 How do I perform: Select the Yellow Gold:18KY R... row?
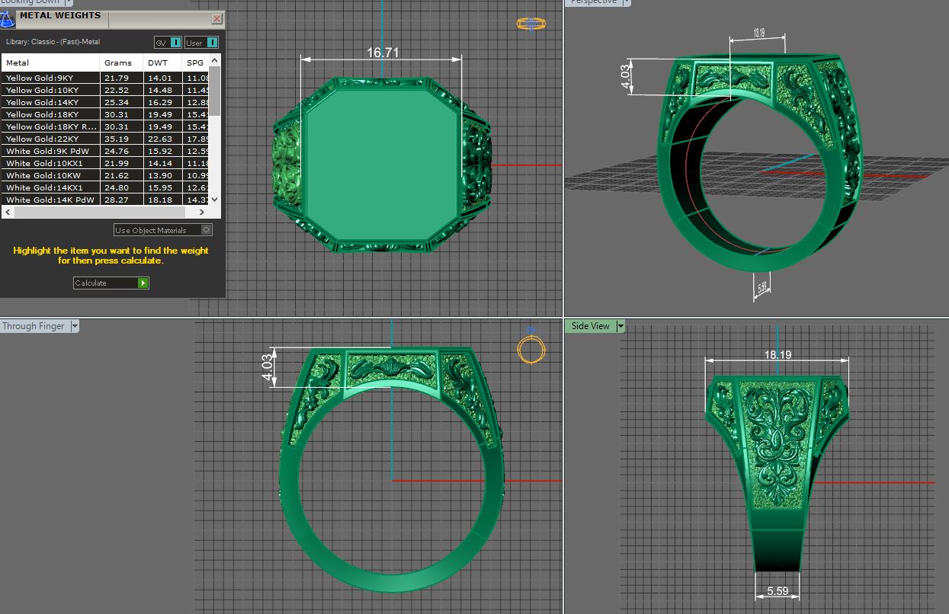pos(105,126)
